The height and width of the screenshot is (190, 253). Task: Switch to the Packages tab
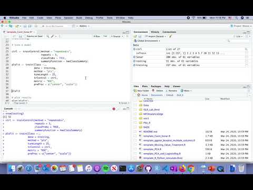156,87
